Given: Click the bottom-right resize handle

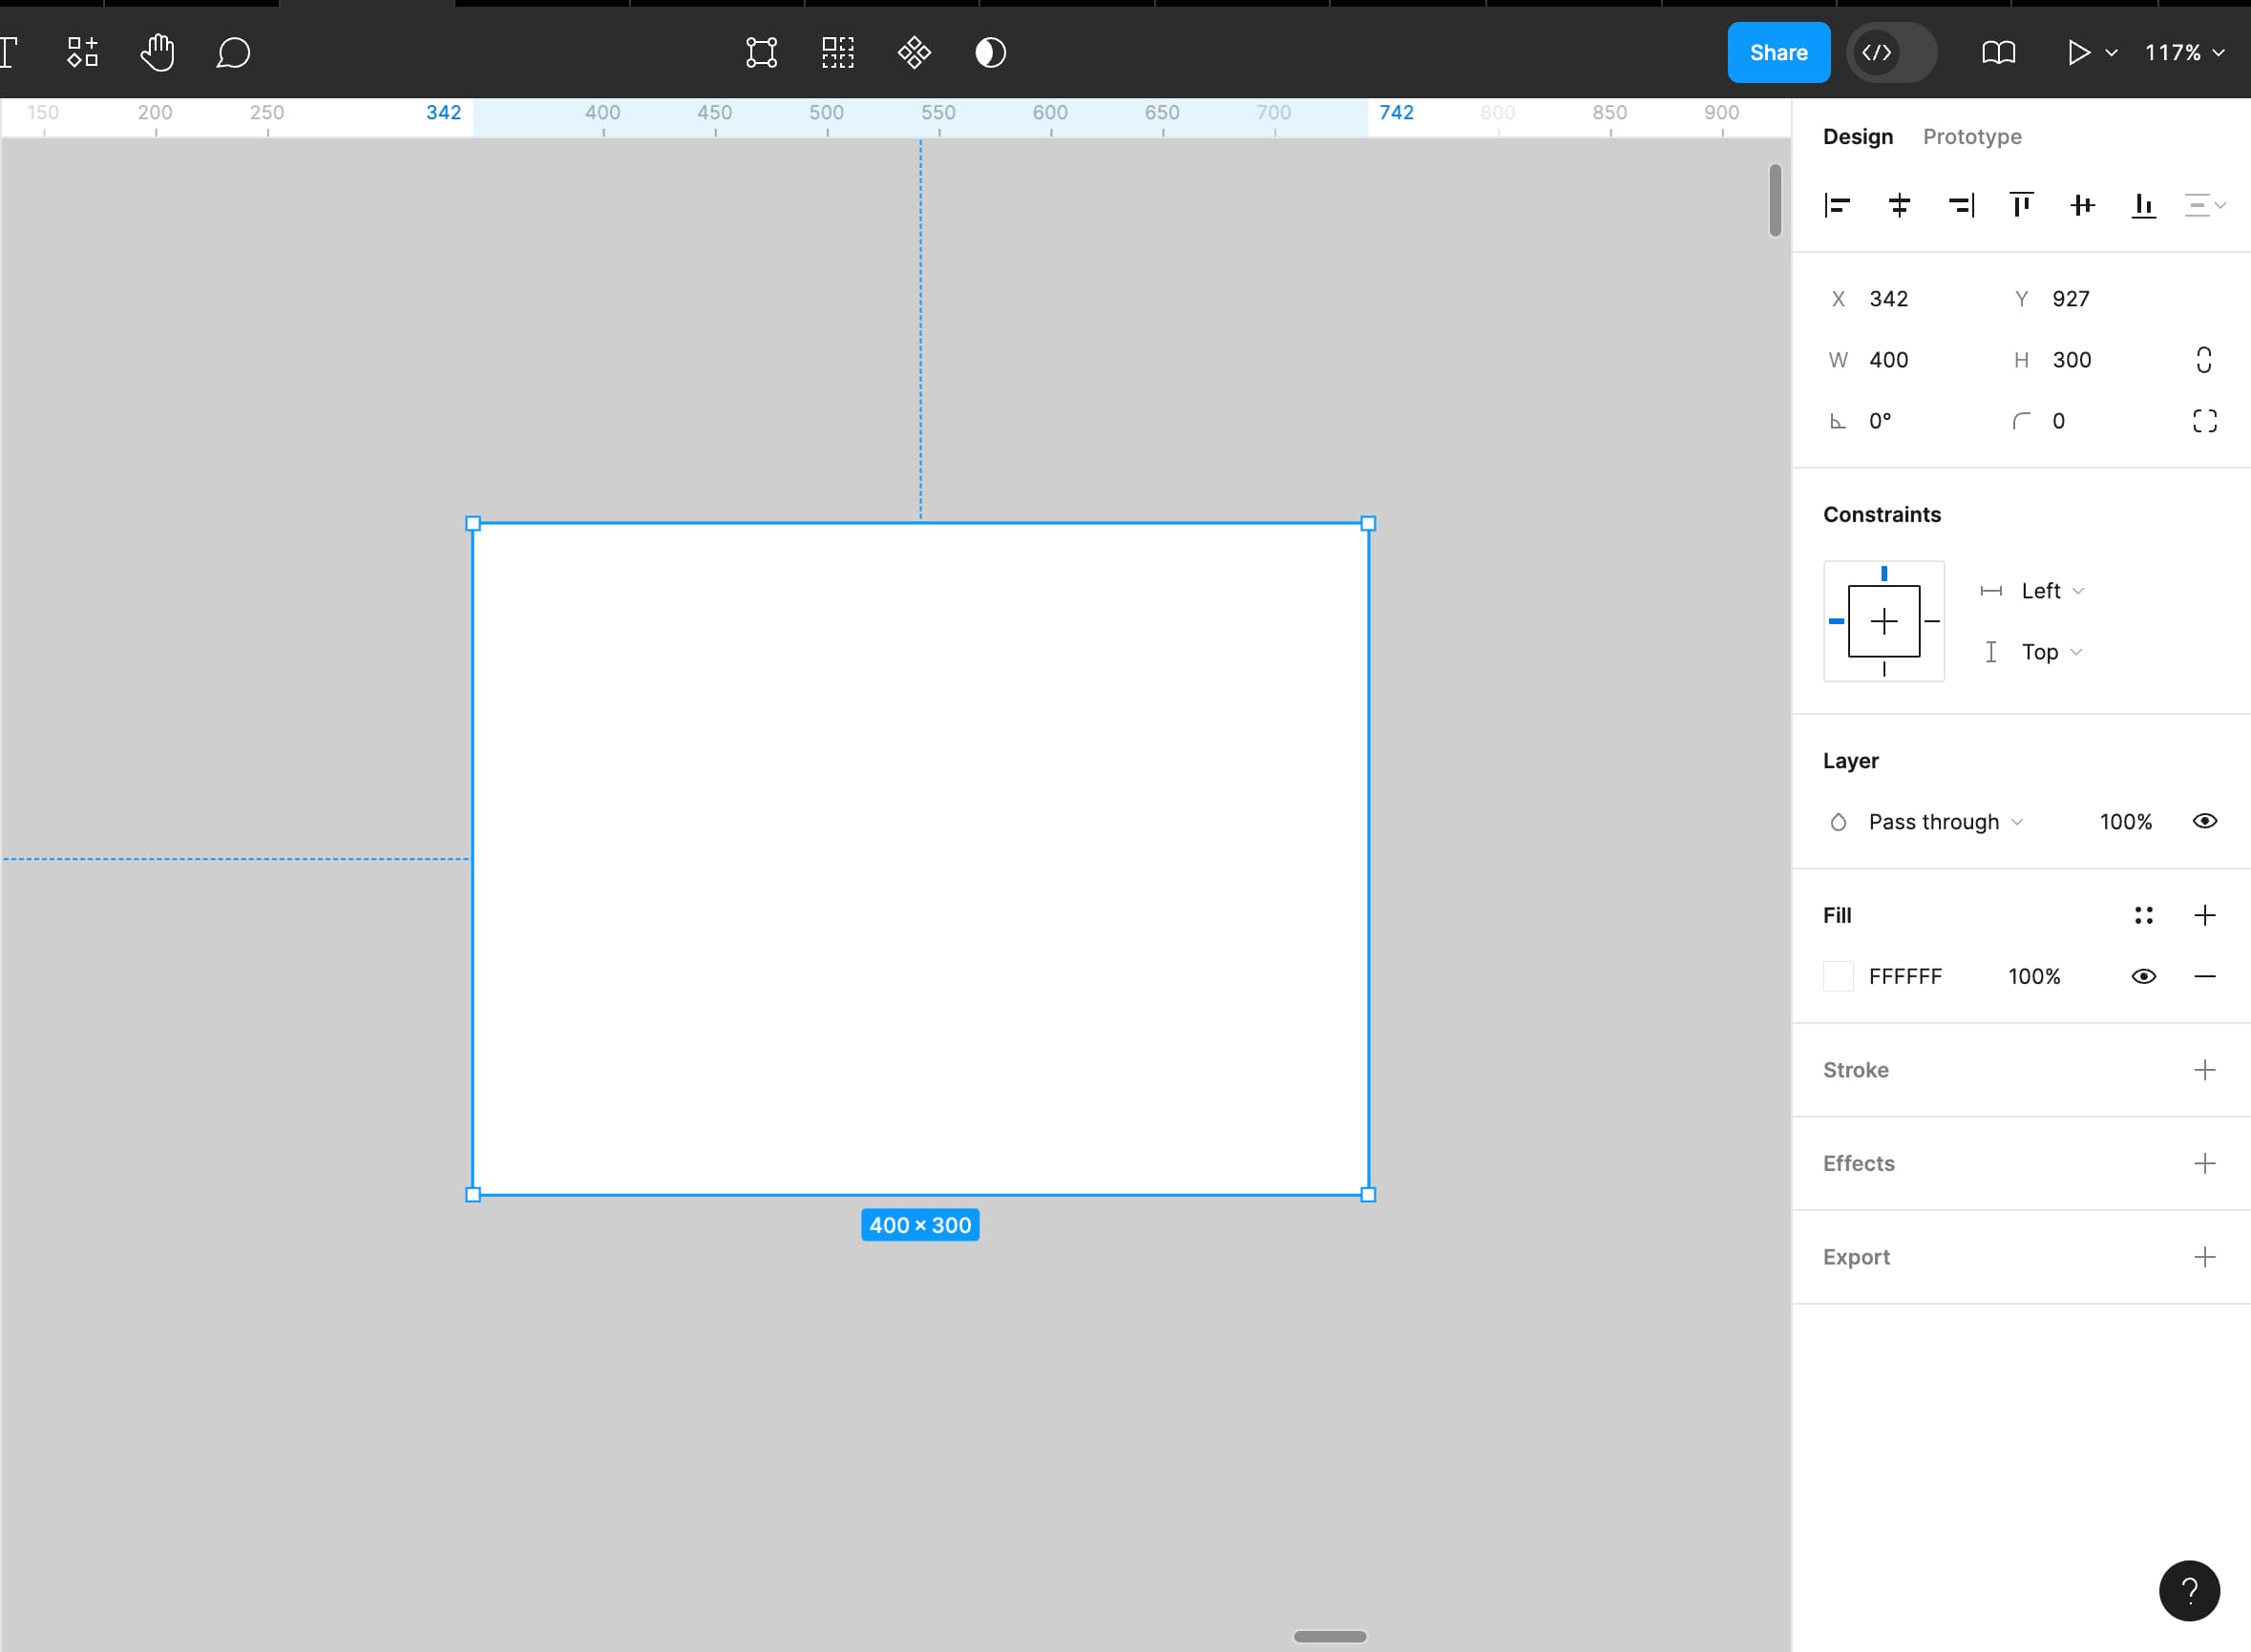Looking at the screenshot, I should click(x=1368, y=1194).
